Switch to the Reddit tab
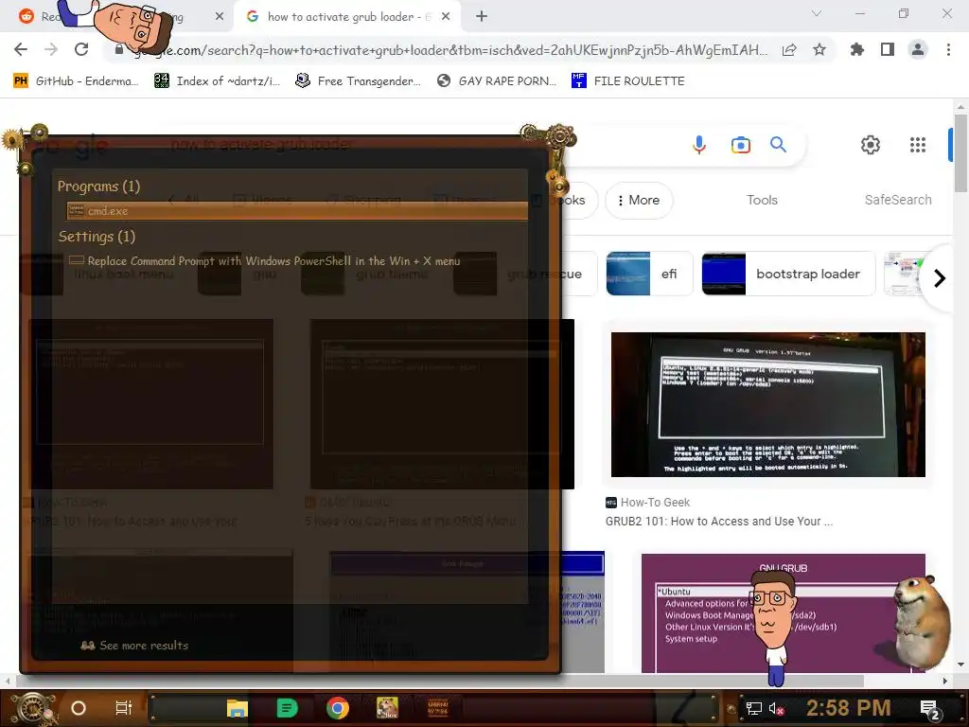The width and height of the screenshot is (969, 727). 117,17
